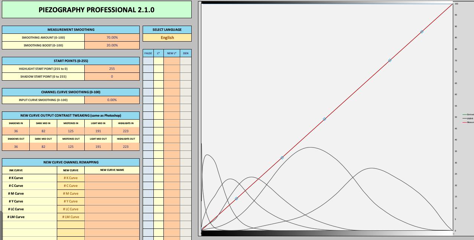Click the L* column header cell

click(159, 53)
